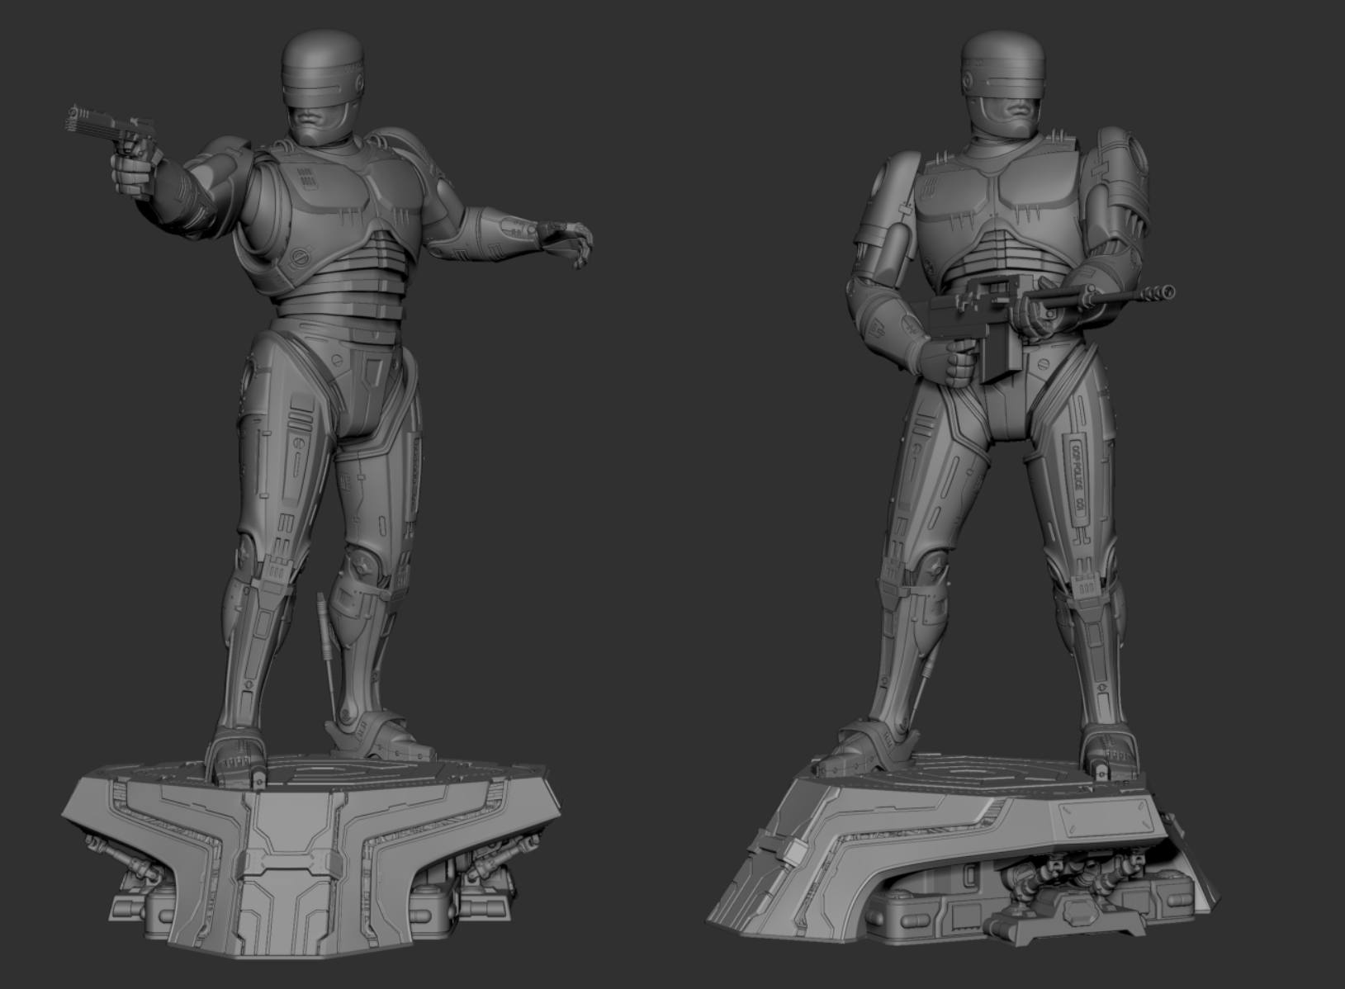This screenshot has width=1345, height=989.
Task: Click the helmet of the rifle-holding figure
Action: [1003, 69]
